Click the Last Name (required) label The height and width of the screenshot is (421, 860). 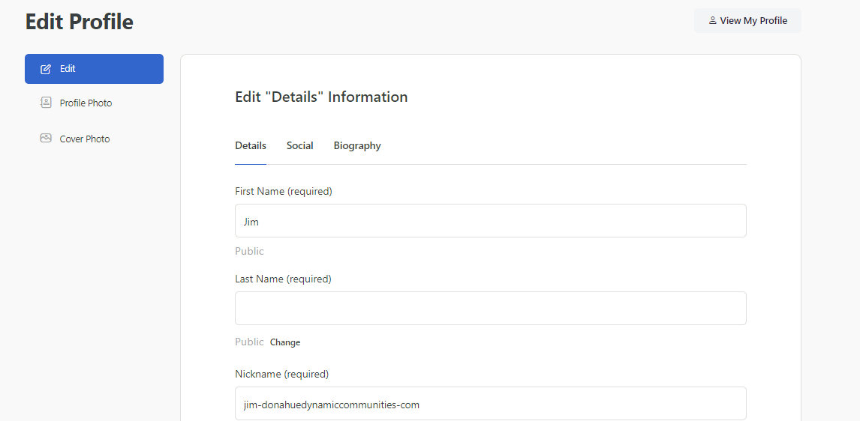pyautogui.click(x=283, y=279)
